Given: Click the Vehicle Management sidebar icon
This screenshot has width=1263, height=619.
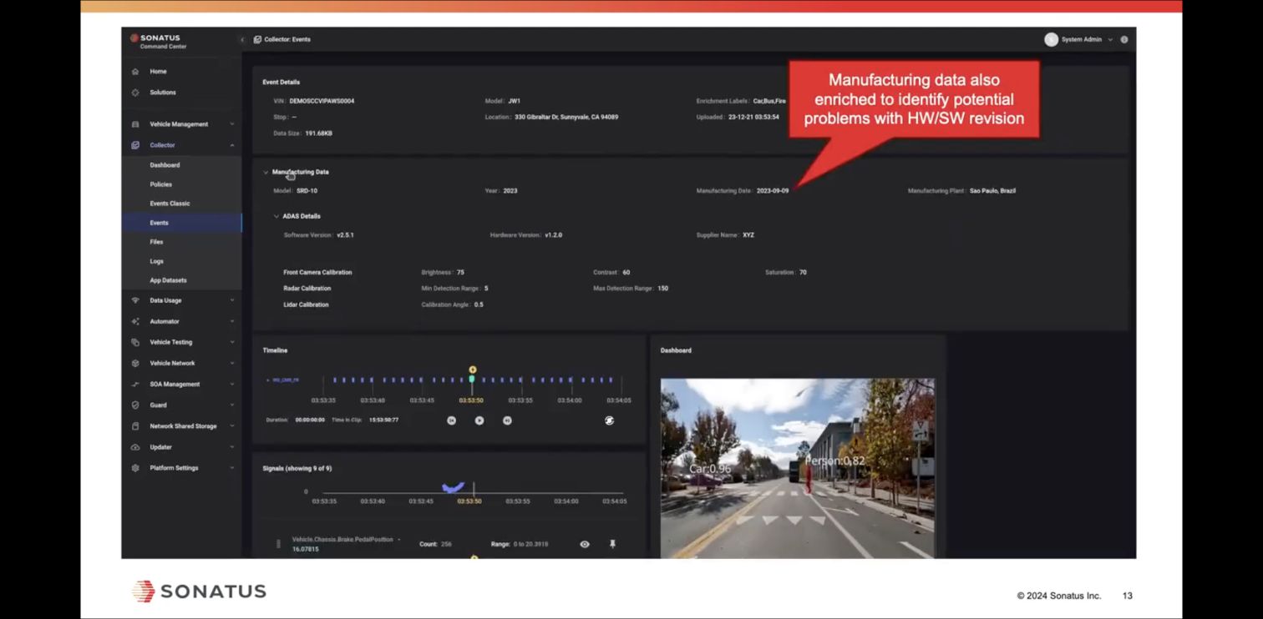Looking at the screenshot, I should pyautogui.click(x=135, y=124).
